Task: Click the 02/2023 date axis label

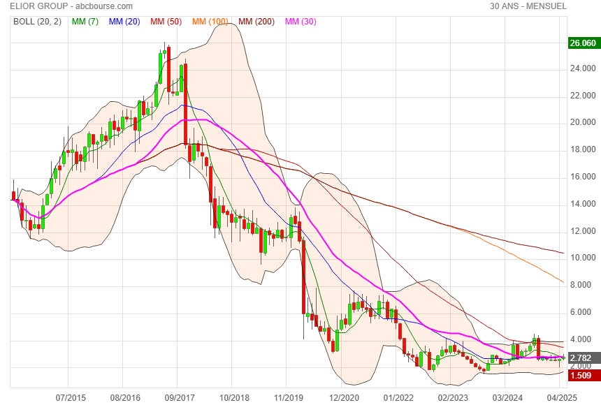Action: (453, 398)
